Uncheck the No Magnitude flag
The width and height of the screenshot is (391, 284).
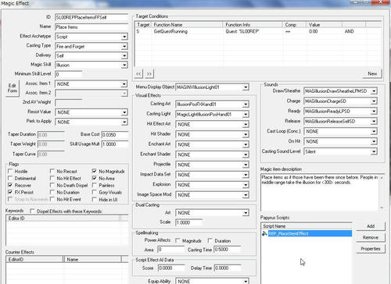95,171
